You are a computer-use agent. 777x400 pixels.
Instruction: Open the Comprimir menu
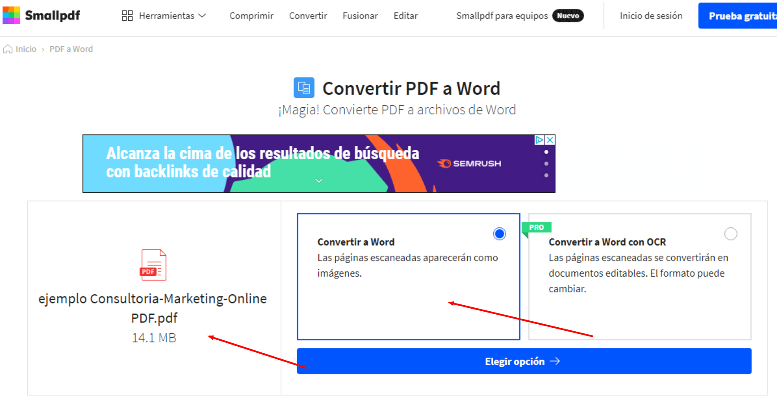tap(251, 15)
